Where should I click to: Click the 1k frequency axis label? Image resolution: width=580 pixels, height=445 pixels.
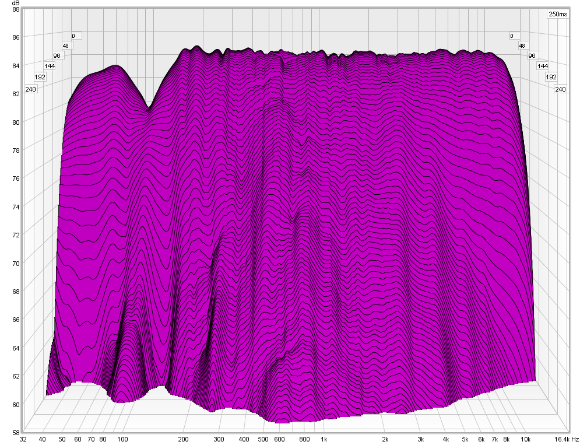[x=324, y=439]
